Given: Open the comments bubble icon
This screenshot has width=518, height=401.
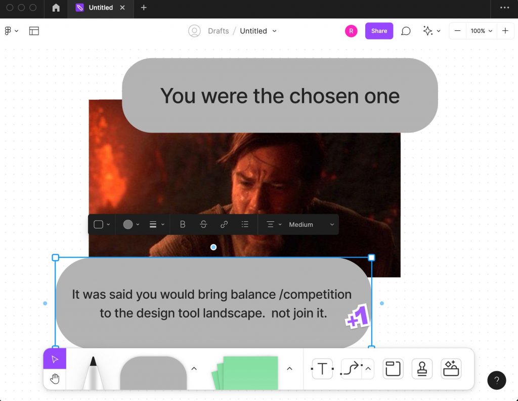Looking at the screenshot, I should point(406,31).
